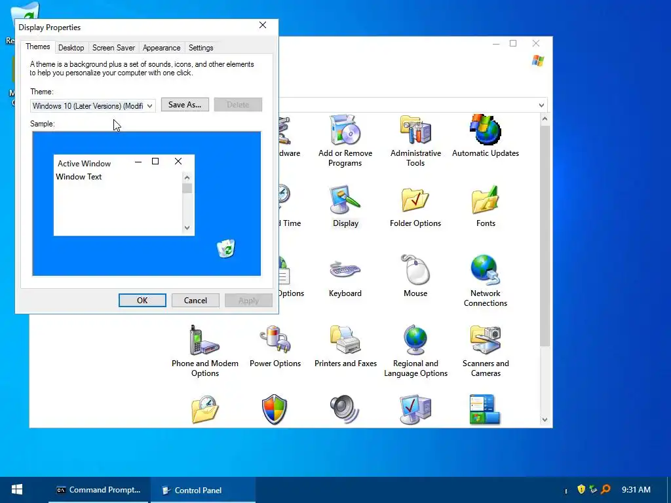Open the System computer-with-checkmark icon
Screen dimensions: 671x503
pos(415,410)
